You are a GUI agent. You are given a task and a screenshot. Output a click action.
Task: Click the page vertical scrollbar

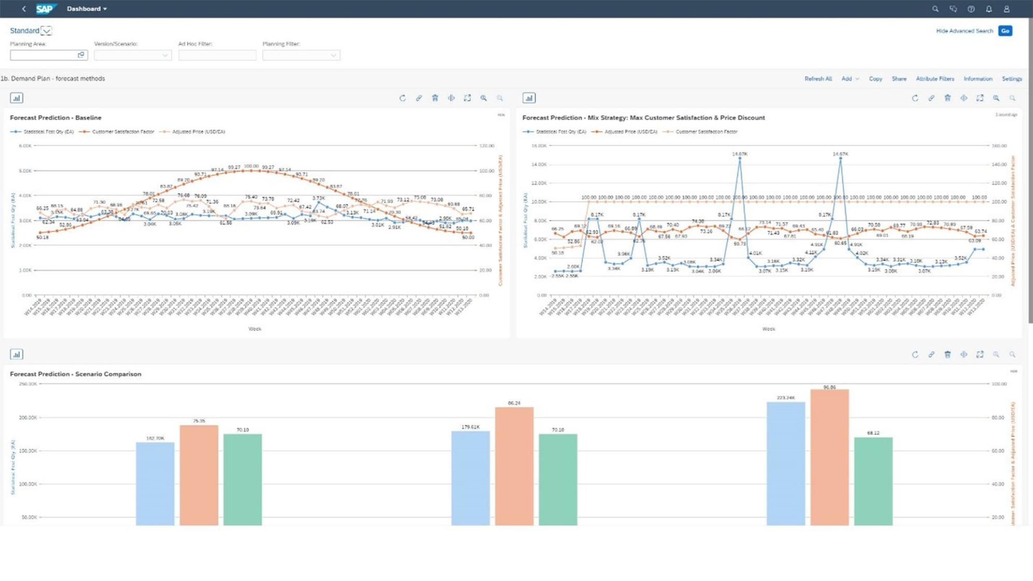click(x=1030, y=171)
